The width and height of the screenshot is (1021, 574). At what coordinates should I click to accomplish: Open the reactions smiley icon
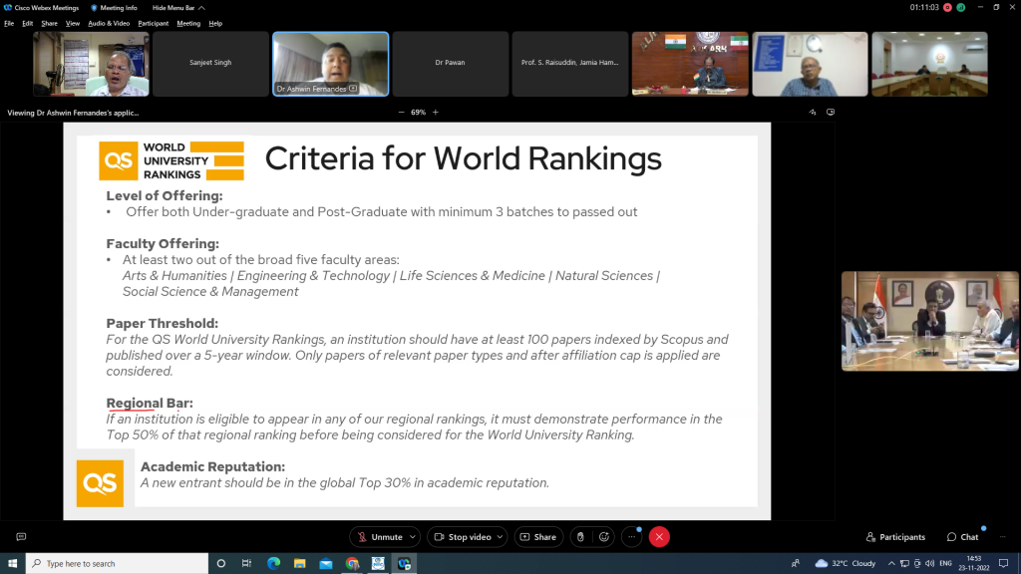tap(604, 537)
